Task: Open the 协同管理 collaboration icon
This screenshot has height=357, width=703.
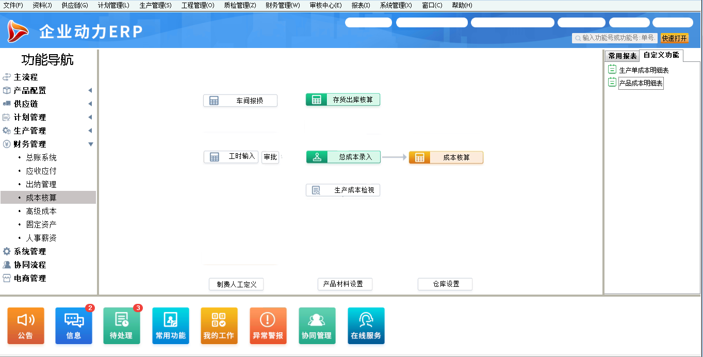Action: pos(317,326)
